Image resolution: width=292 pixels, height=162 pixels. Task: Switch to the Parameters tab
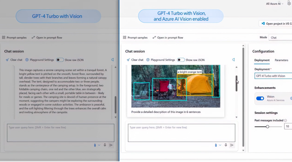pyautogui.click(x=282, y=60)
